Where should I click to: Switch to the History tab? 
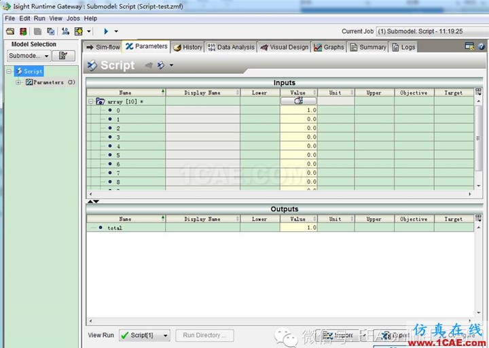[187, 47]
